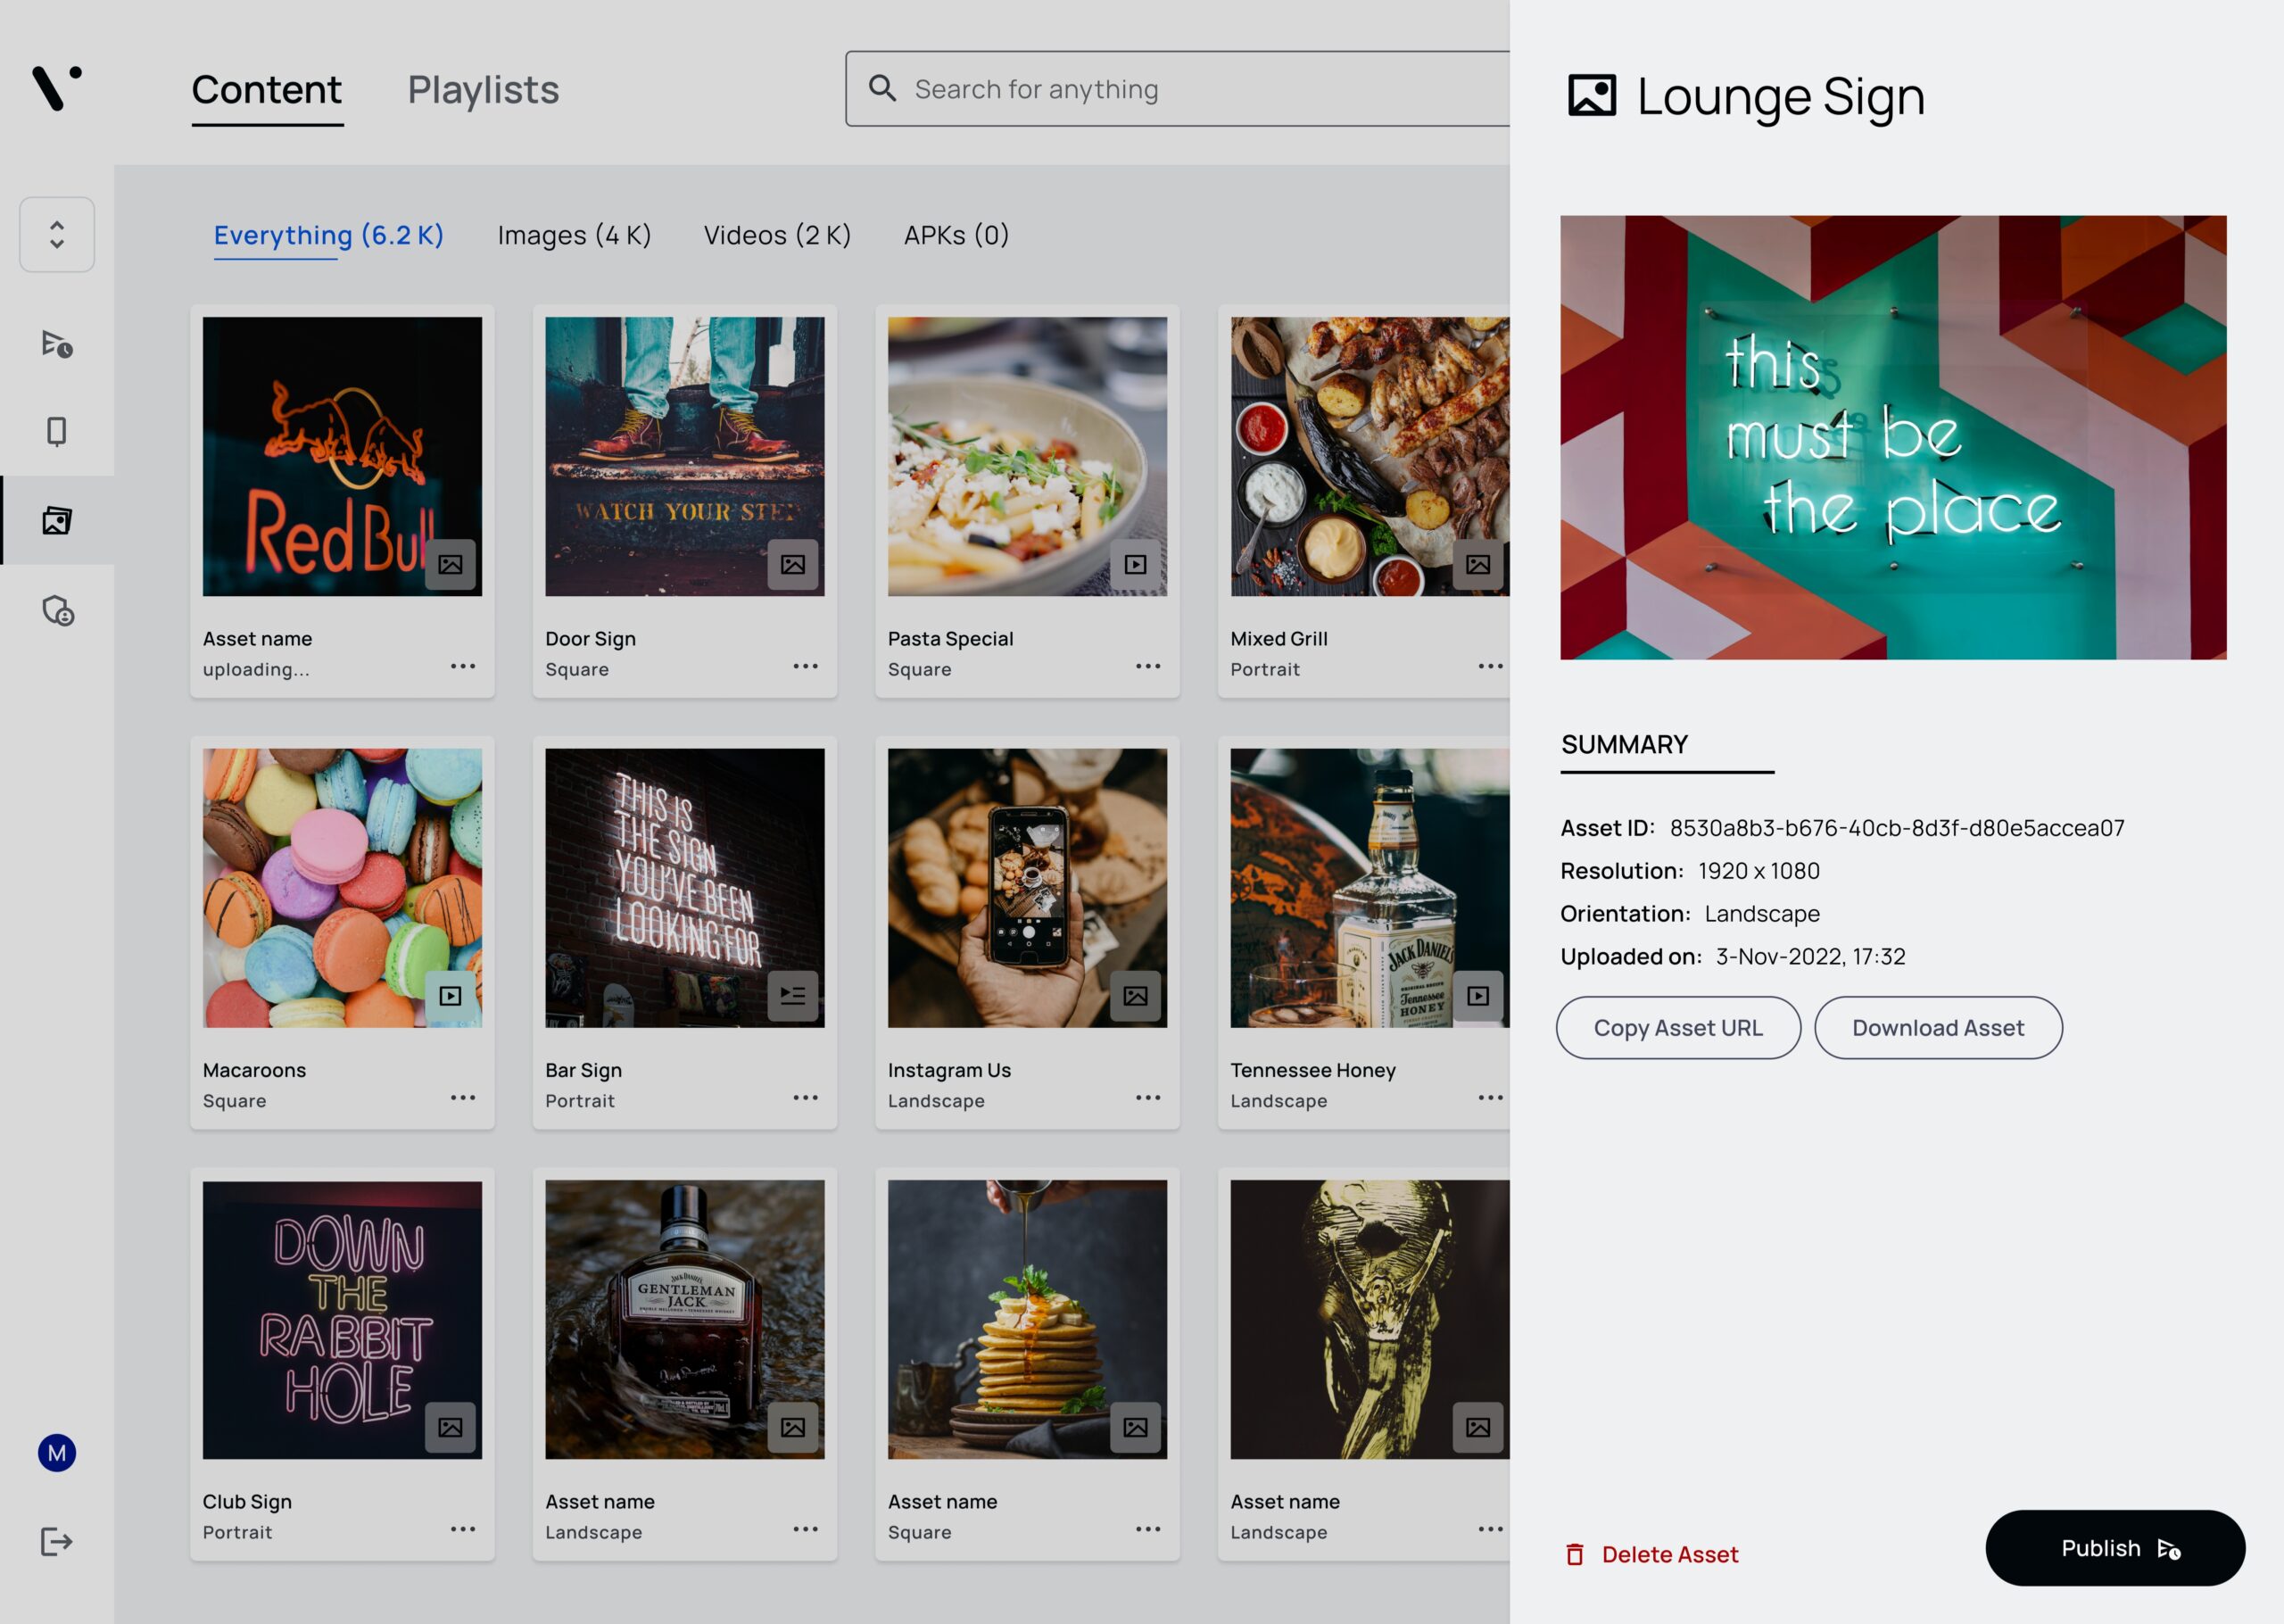Expand the sidebar up-down chevron selector
This screenshot has width=2284, height=1624.
point(57,235)
